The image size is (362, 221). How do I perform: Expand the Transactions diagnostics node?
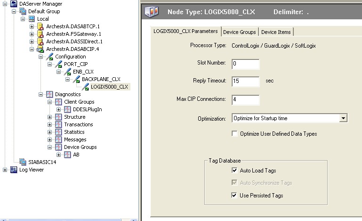(50, 124)
